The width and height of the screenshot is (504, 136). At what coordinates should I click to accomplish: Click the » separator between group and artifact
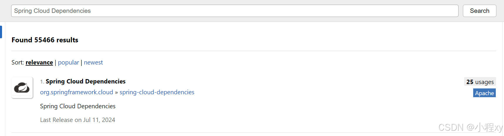click(116, 93)
